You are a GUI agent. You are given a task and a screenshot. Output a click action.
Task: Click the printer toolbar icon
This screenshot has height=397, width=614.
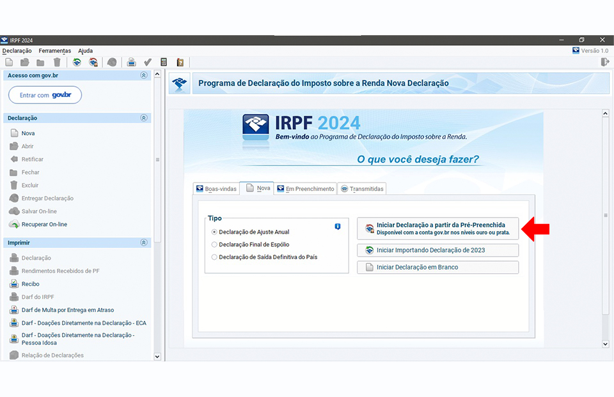tap(132, 62)
